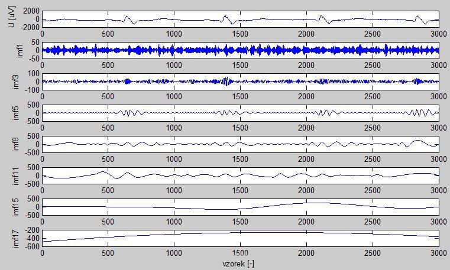Select the U [uV] raw signal plot area
Screen dimensions: 450x270
click(x=241, y=19)
